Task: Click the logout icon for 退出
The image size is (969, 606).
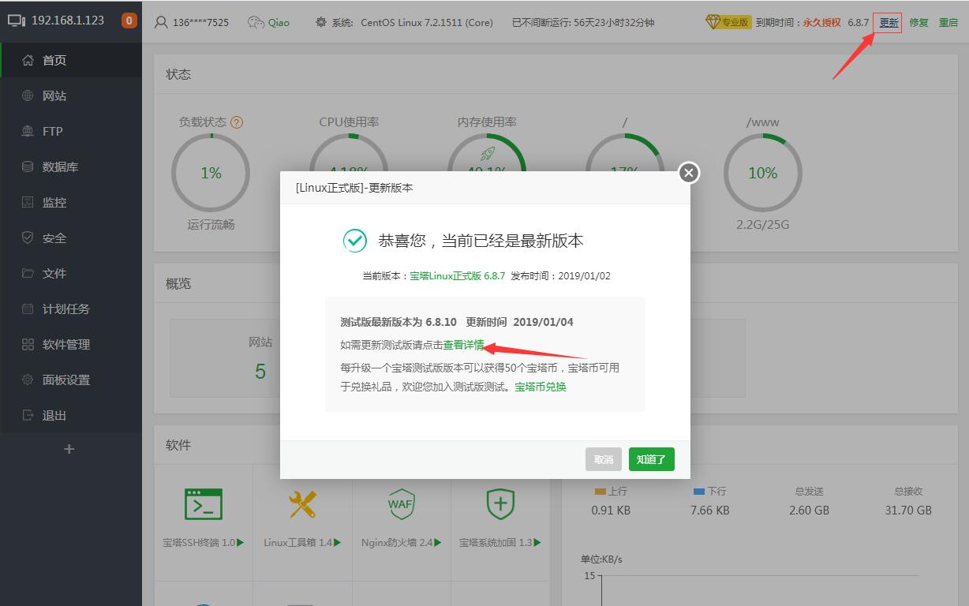Action: pos(28,415)
